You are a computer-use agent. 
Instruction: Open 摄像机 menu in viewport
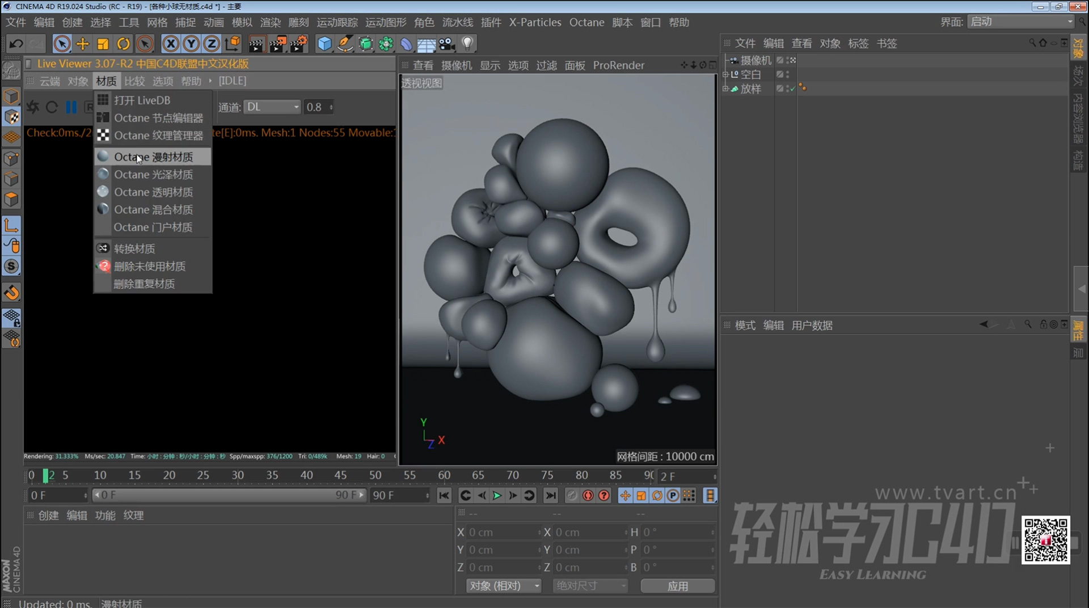point(457,65)
